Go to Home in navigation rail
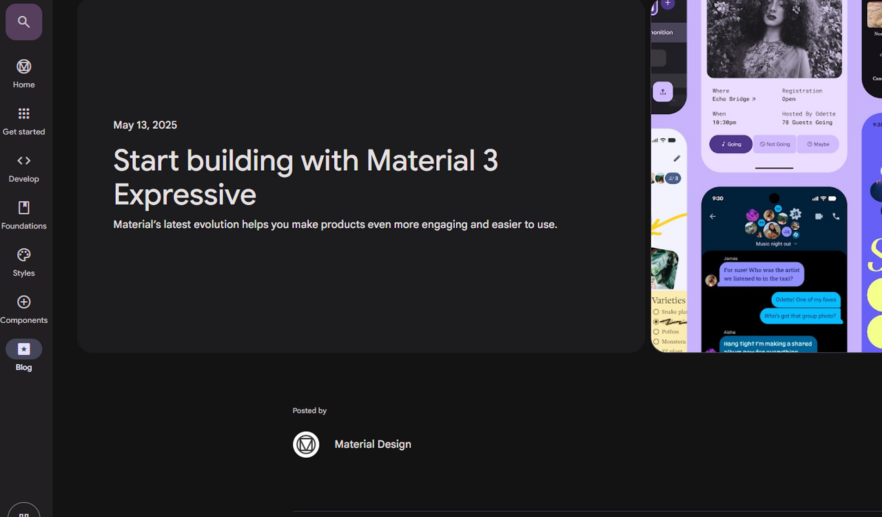This screenshot has width=882, height=517. (23, 74)
